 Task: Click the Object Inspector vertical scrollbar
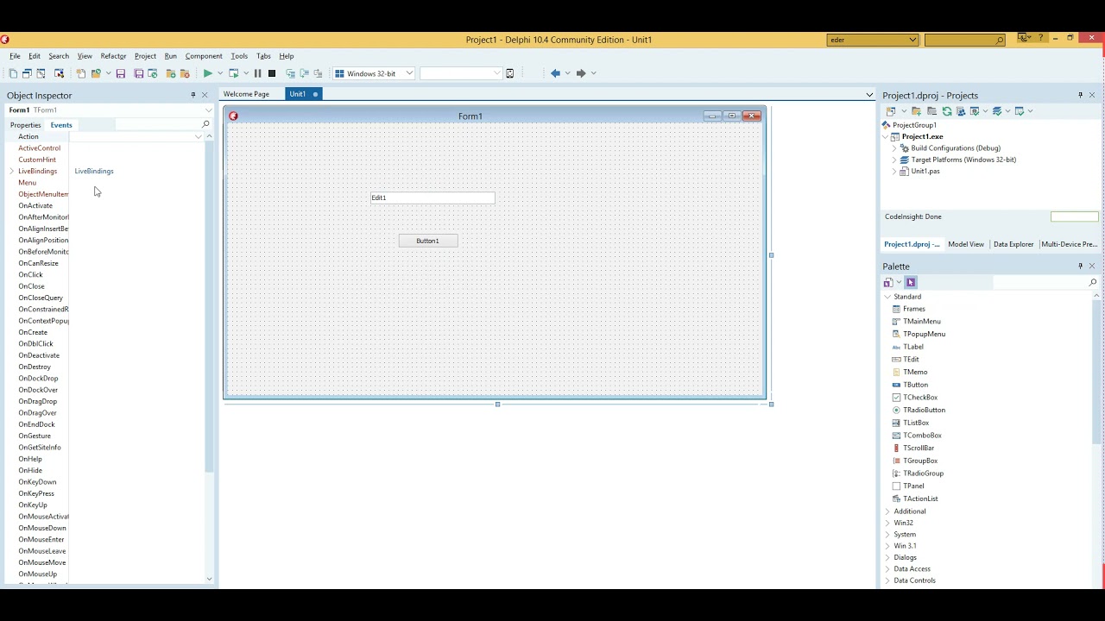point(209,306)
